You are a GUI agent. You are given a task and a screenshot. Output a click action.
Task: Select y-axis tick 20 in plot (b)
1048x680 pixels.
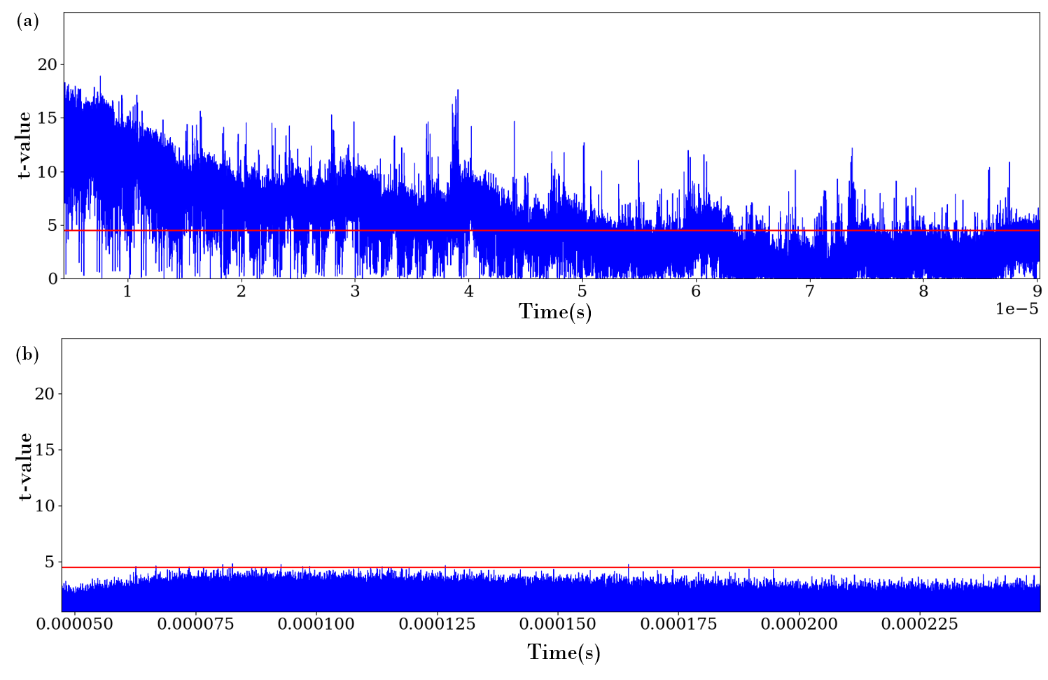(x=45, y=394)
